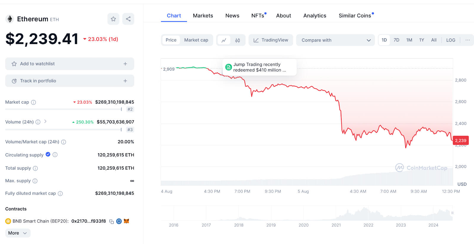Click the pie icon in Track in portfolio
The height and width of the screenshot is (244, 474).
pos(14,81)
